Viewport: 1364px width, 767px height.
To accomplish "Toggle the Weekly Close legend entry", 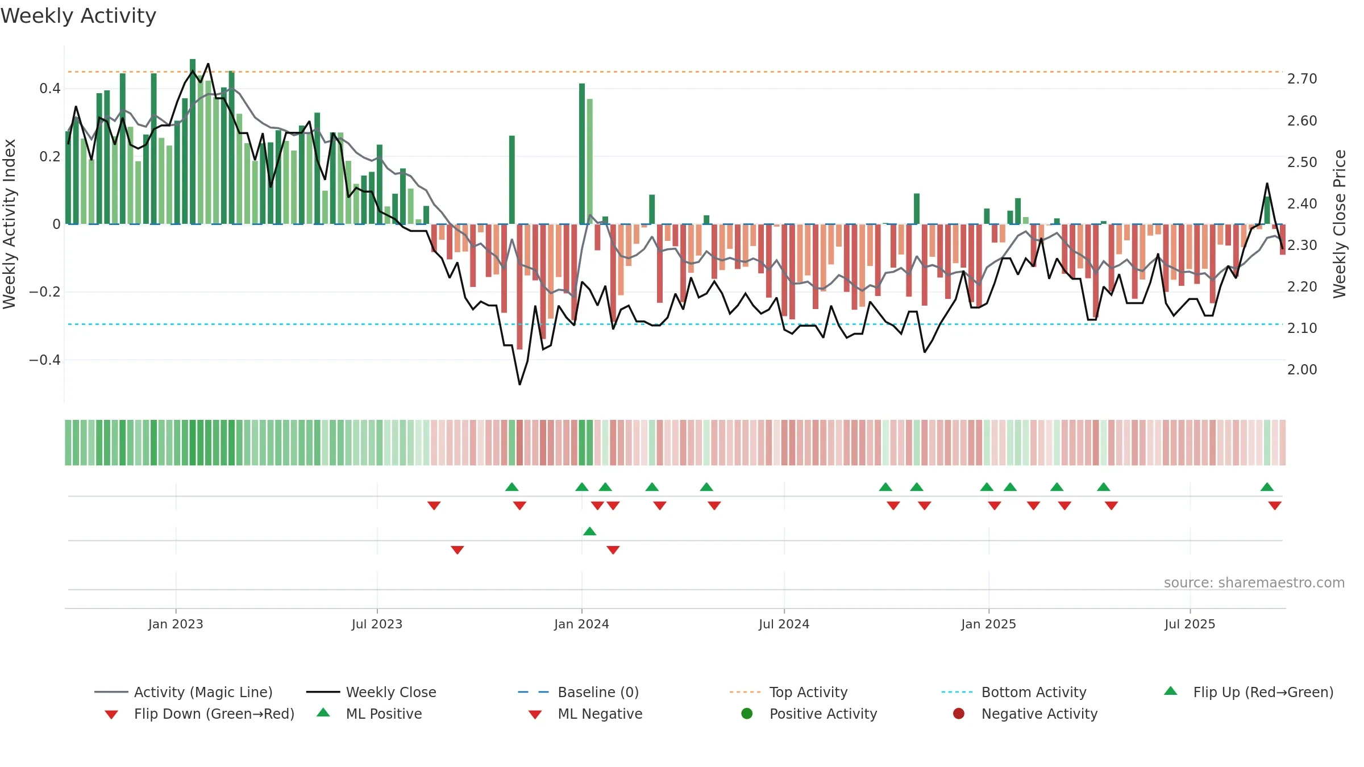I will click(371, 692).
